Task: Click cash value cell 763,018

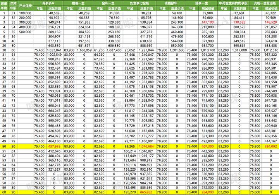Action: click(55, 96)
